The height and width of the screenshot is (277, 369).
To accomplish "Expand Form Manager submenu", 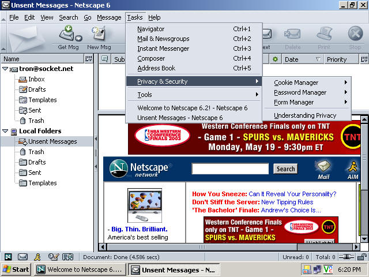I will coord(307,102).
